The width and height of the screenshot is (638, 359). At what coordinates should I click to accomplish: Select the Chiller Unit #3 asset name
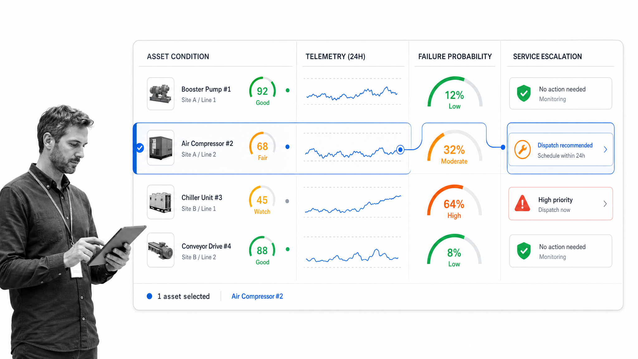point(202,198)
